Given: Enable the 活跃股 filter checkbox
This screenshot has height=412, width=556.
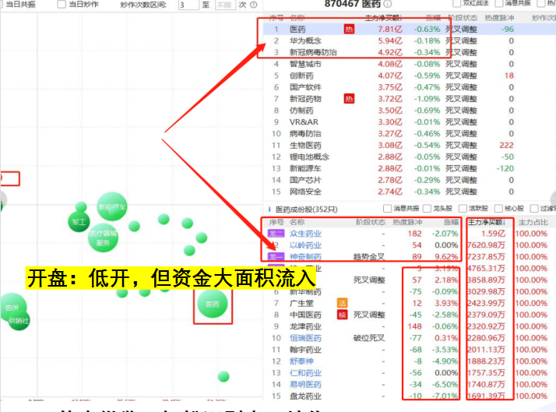Looking at the screenshot, I should coord(463,208).
